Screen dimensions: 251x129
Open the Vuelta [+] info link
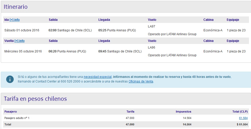[x=20, y=41]
